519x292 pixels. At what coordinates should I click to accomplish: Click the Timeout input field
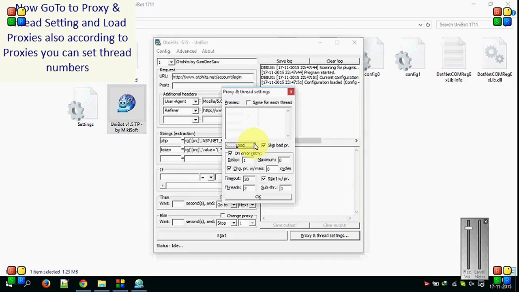pos(249,179)
